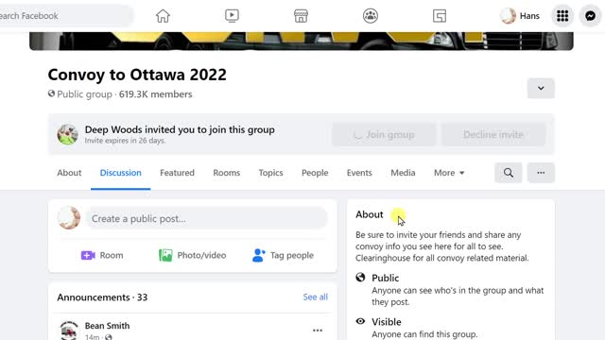Open the apps grid menu icon
Viewport: 605px width, 340px height.
pyautogui.click(x=562, y=16)
